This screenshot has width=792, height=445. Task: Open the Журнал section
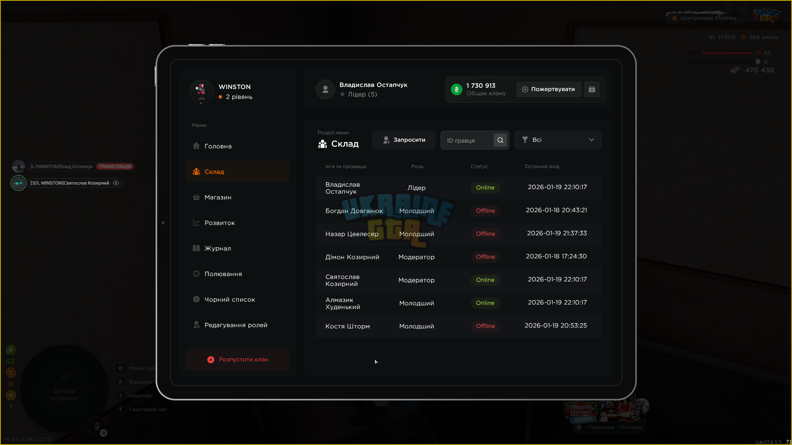pos(237,248)
